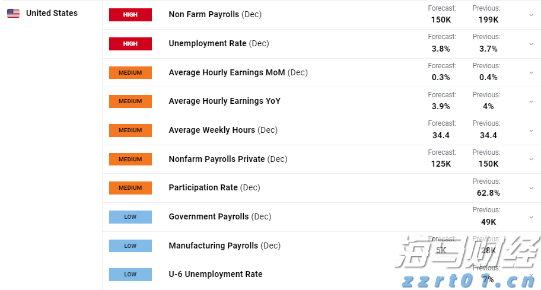This screenshot has width=541, height=290.
Task: Expand Average Hourly Earnings YoY row chevron
Action: click(x=531, y=101)
